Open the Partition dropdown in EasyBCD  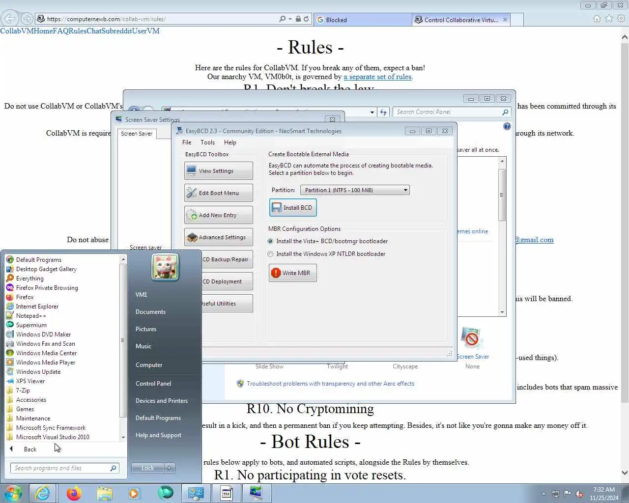355,190
